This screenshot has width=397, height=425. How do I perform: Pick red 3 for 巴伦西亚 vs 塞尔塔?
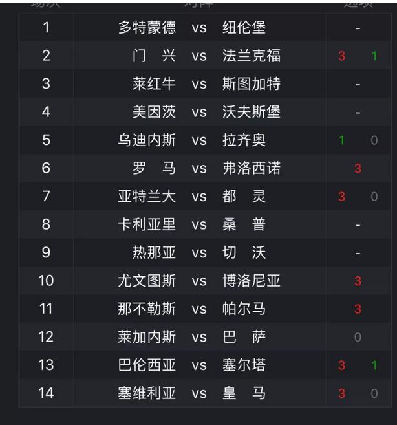[x=341, y=365]
